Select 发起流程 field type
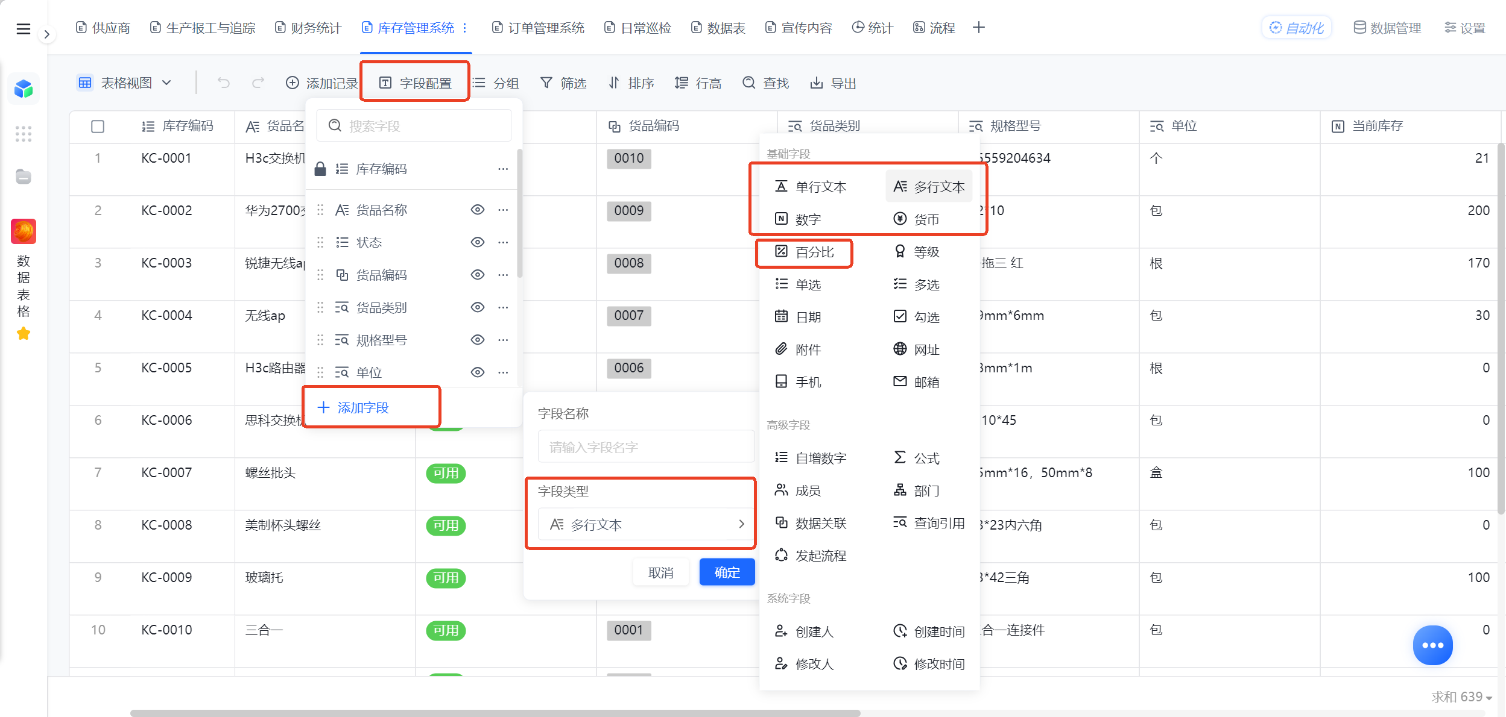 point(811,556)
